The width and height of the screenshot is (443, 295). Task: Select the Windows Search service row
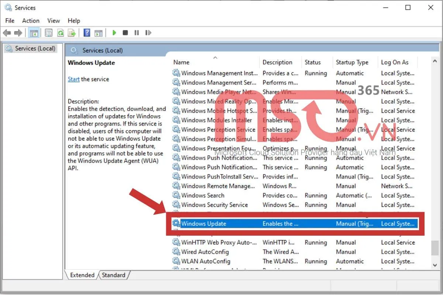(203, 195)
